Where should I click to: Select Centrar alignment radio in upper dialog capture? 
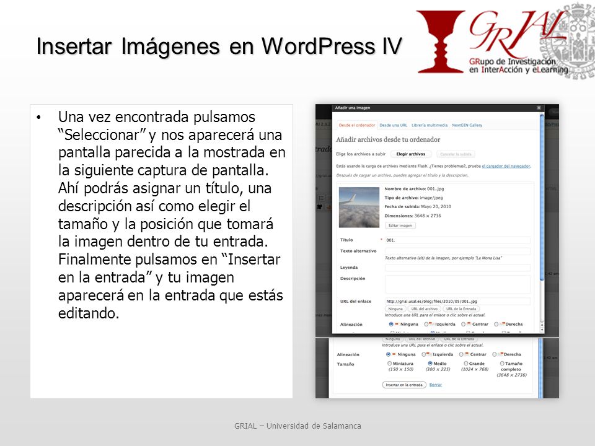click(464, 324)
